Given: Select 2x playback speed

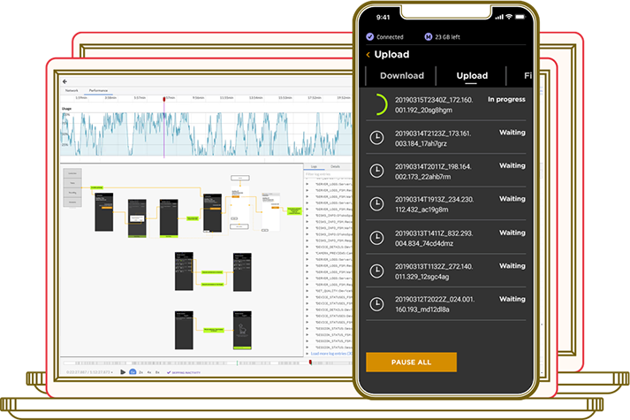Looking at the screenshot, I should pyautogui.click(x=141, y=372).
